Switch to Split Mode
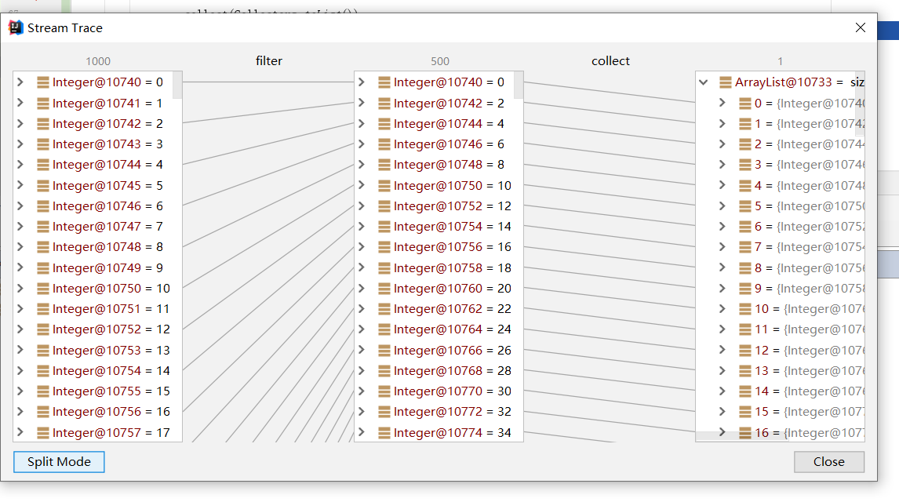The image size is (899, 502). (x=59, y=462)
